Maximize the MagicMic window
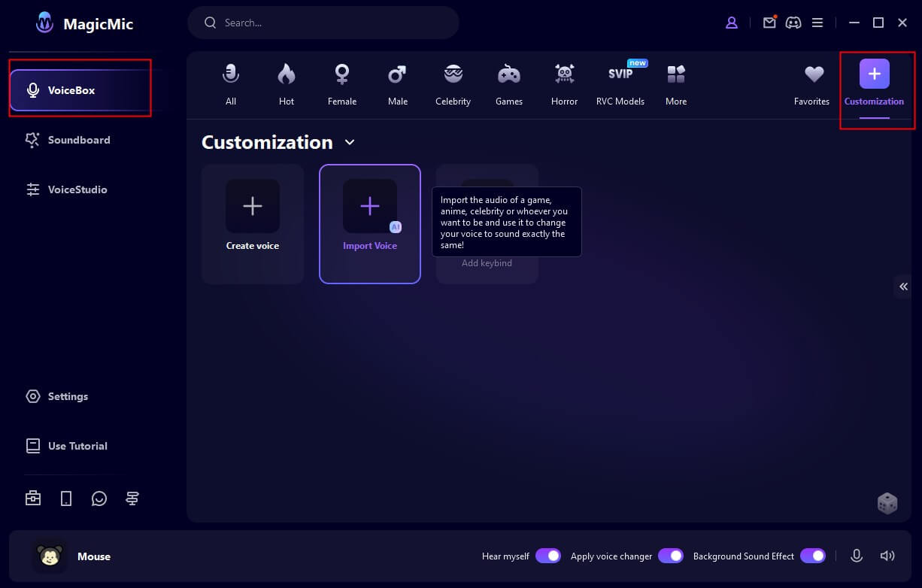Screen dimensions: 922x588 878,23
